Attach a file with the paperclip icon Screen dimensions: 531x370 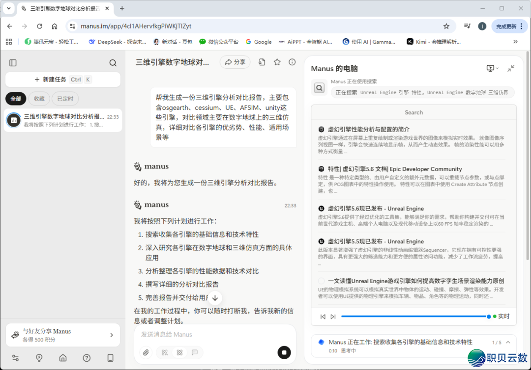click(146, 352)
